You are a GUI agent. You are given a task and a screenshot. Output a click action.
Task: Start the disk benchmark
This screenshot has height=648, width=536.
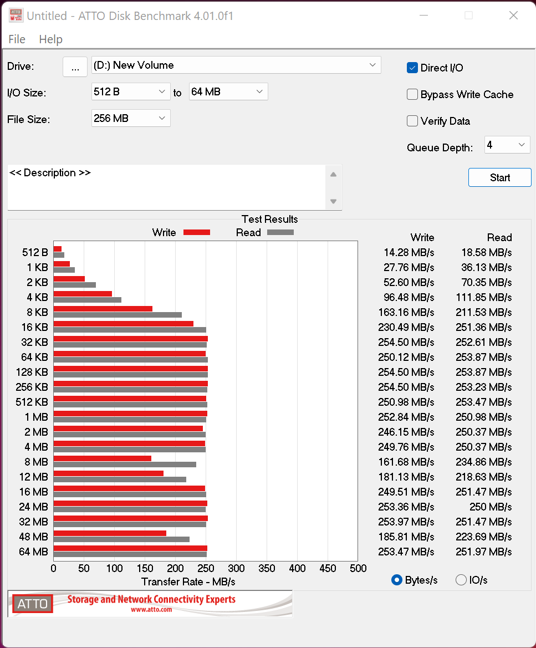click(499, 177)
